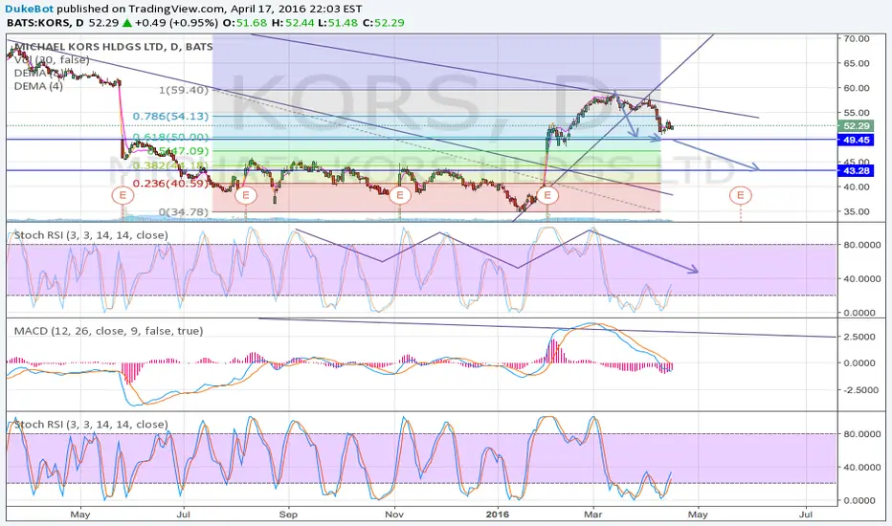892x526 pixels.
Task: Select the 1(59.40) Fibonacci level label
Action: (x=184, y=90)
